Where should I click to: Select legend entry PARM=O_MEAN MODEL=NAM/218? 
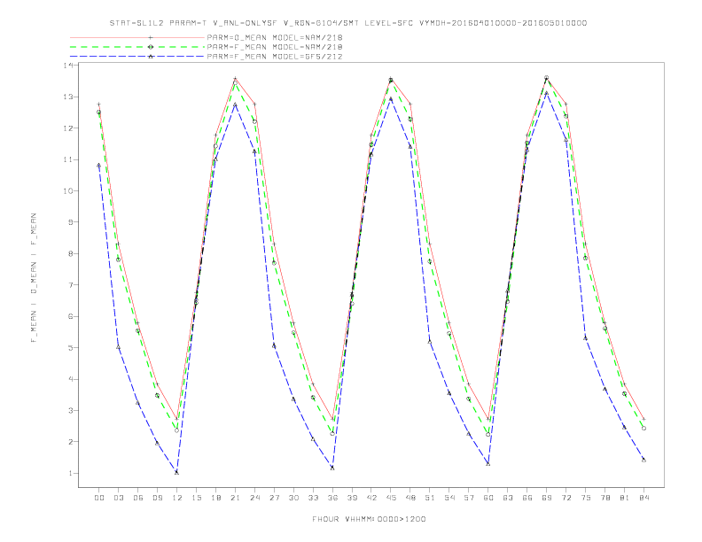point(275,37)
